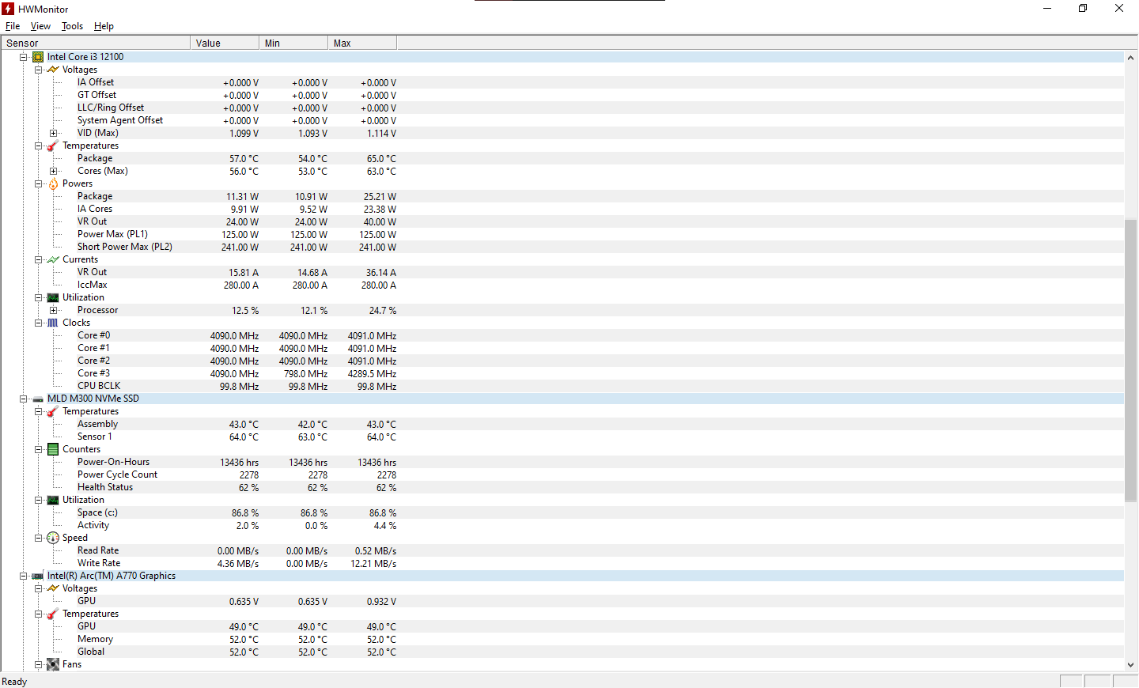Image resolution: width=1139 pixels, height=688 pixels.
Task: Click the Value column header
Action: click(x=225, y=43)
